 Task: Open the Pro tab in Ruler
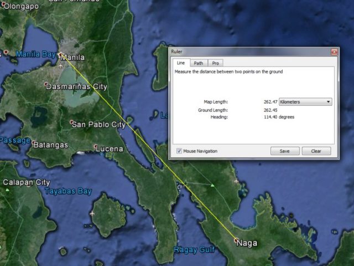tap(216, 63)
